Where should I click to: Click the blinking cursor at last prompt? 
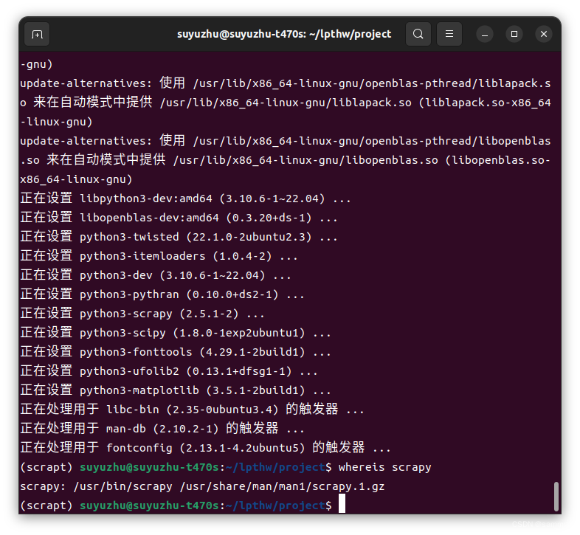[342, 503]
